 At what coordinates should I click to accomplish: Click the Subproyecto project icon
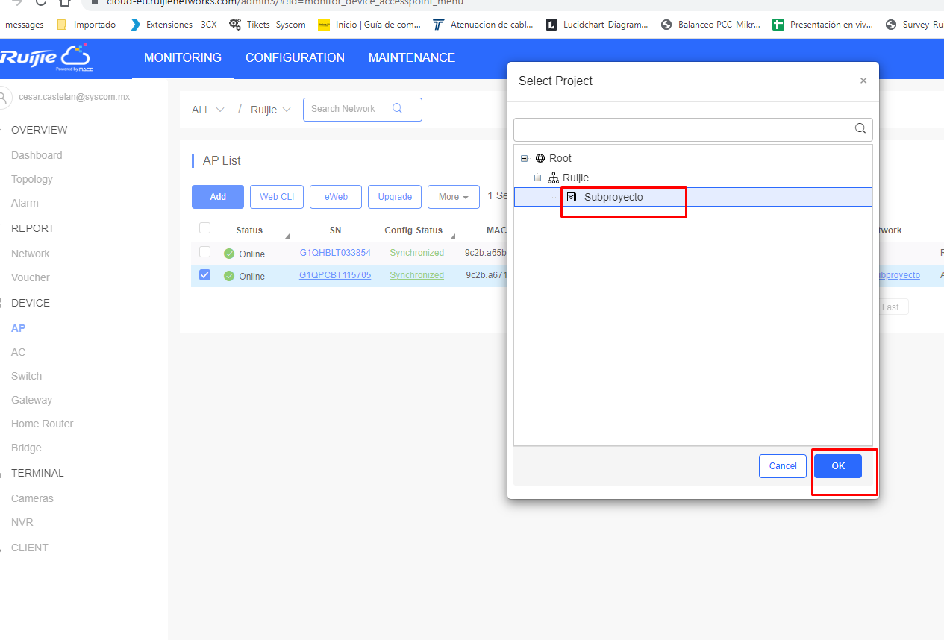(572, 197)
